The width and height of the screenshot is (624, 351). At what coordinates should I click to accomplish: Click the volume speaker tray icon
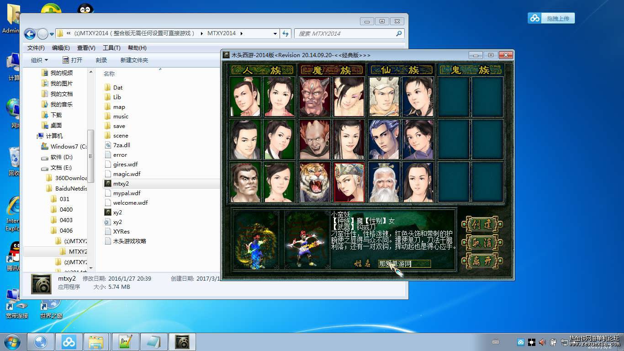pyautogui.click(x=542, y=342)
